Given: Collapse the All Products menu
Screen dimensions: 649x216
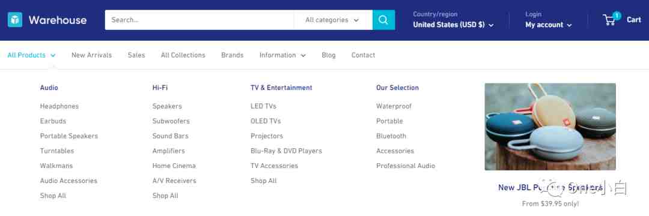Looking at the screenshot, I should (x=31, y=55).
